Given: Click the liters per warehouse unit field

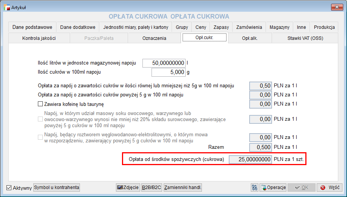Looking at the screenshot, I should tap(164, 63).
